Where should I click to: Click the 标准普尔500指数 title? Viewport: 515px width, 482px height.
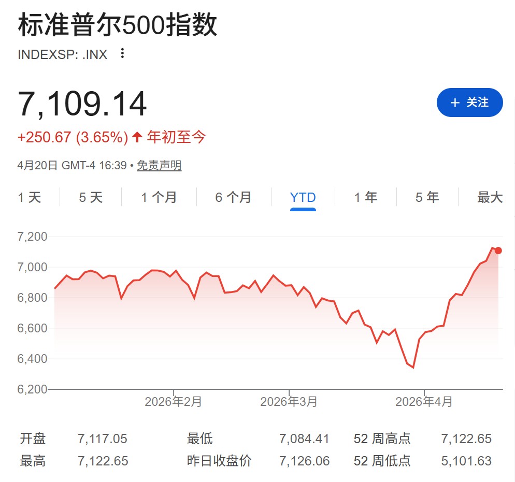click(x=118, y=26)
